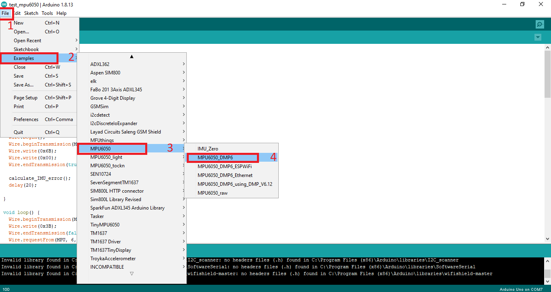Open the MPU6050_raw example
Screen dimensions: 551x292
coord(231,193)
